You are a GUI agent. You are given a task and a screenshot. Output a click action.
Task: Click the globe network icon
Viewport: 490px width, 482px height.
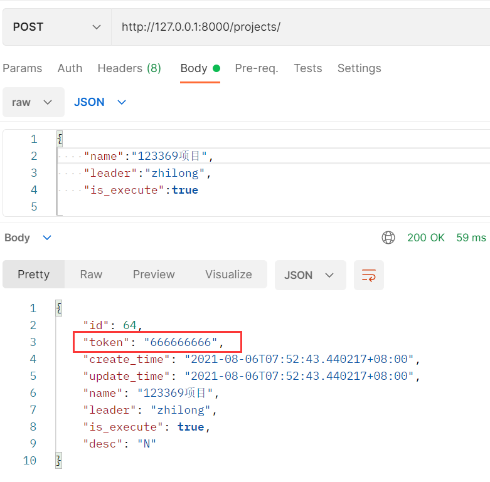tap(388, 238)
